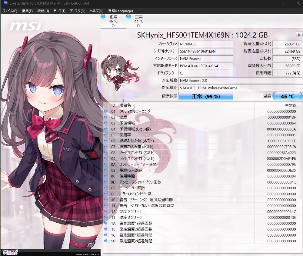Click the interface field NVM Express
The height and width of the screenshot is (256, 303).
click(206, 59)
